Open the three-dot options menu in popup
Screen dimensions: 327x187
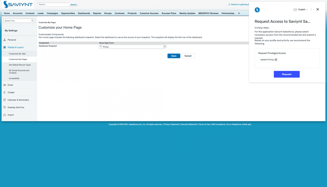311,9
